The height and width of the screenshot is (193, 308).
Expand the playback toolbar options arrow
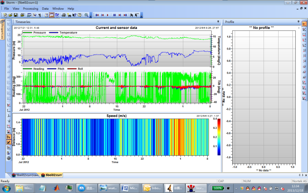142,17
